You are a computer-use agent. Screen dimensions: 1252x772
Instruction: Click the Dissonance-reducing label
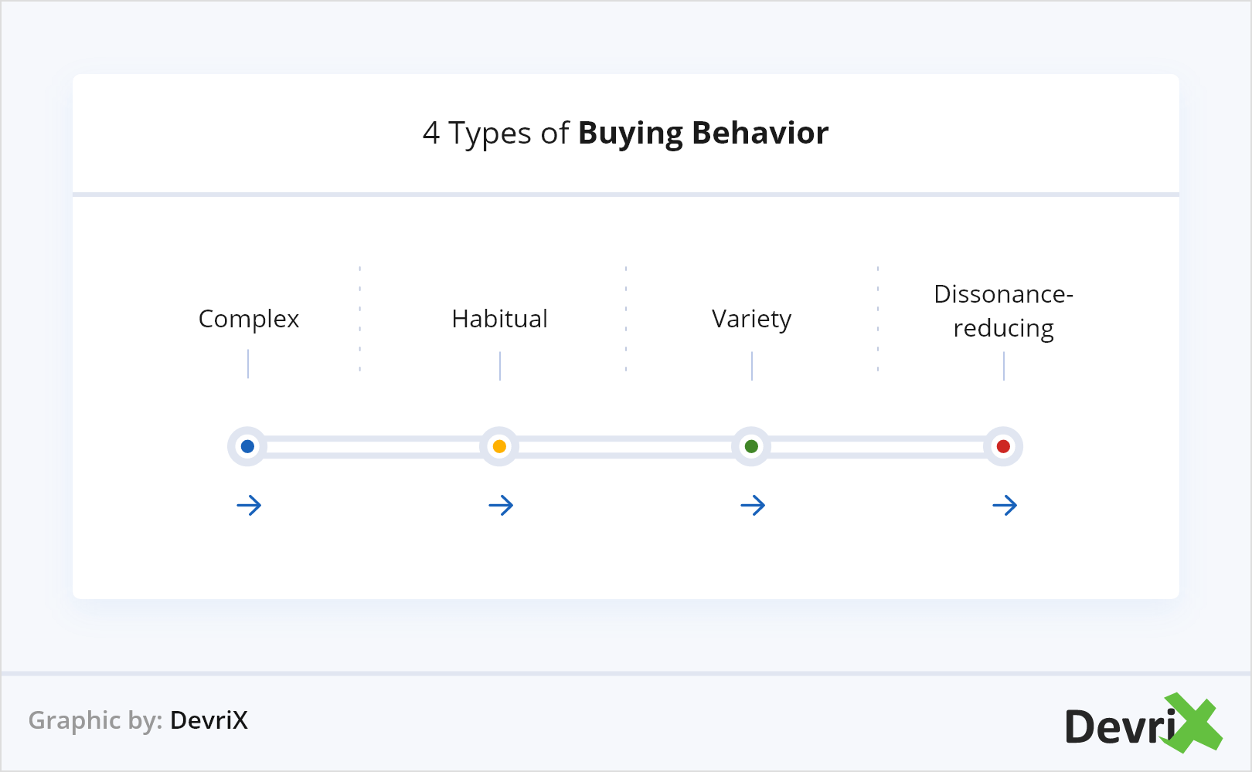point(1003,311)
